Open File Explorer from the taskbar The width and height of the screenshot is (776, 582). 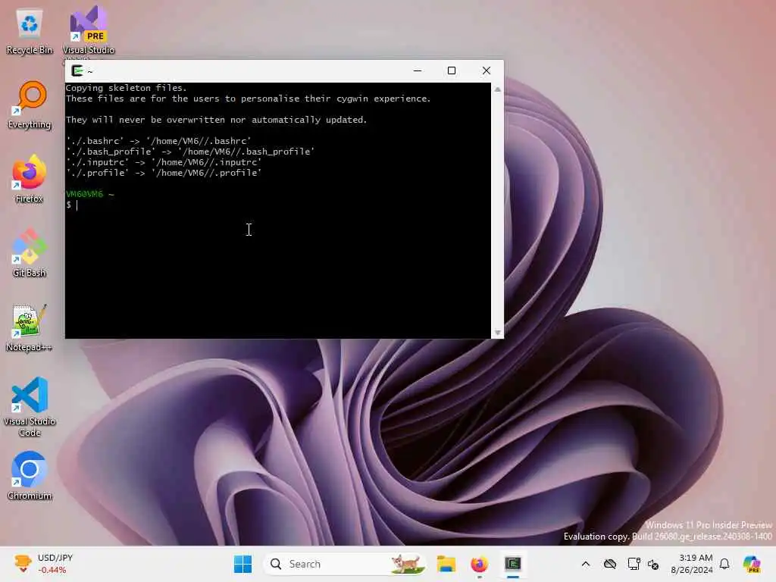click(446, 564)
